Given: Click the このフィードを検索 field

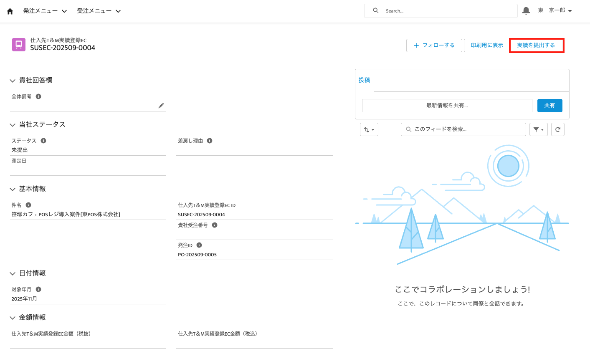Looking at the screenshot, I should 463,129.
